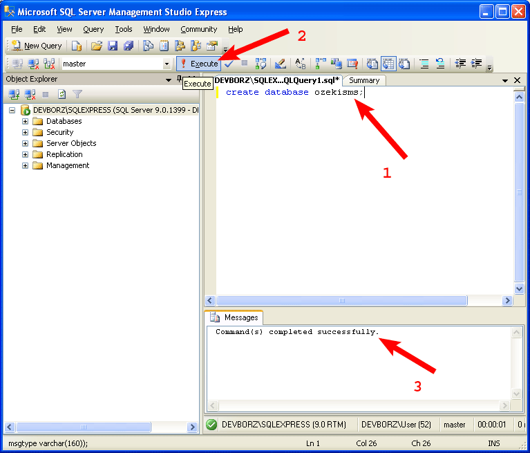Image resolution: width=530 pixels, height=453 pixels.
Task: Expand the Replication folder
Action: (25, 154)
